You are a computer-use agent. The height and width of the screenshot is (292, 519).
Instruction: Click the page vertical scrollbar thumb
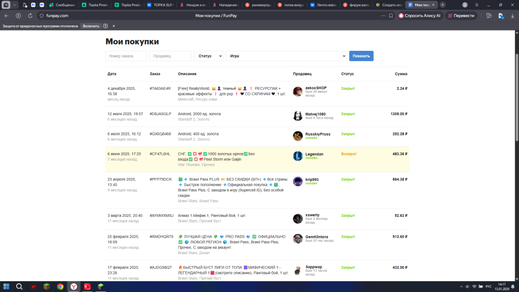tap(517, 98)
